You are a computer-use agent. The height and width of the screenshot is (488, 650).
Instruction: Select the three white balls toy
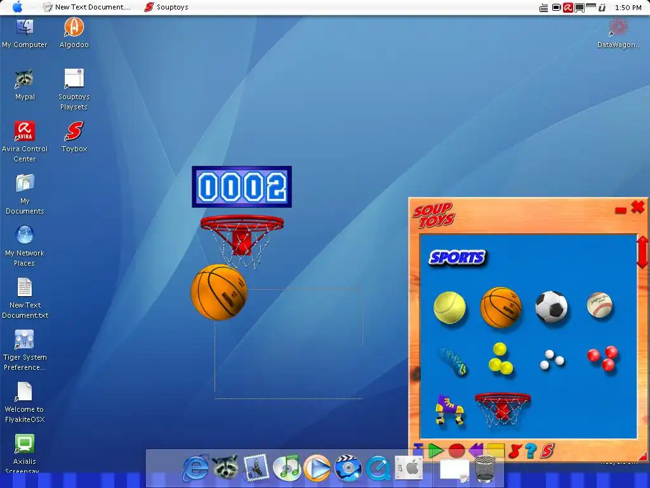tap(552, 360)
